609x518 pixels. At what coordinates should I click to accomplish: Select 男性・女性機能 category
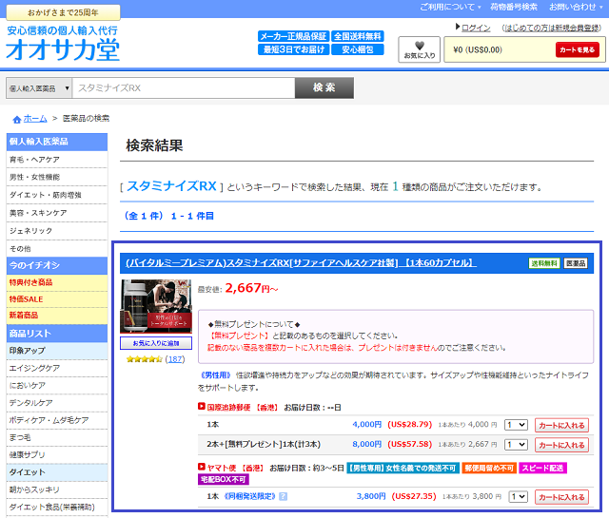coord(57,178)
